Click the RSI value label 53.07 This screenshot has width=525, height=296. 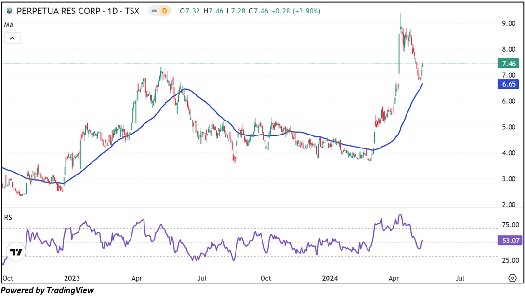pos(510,241)
